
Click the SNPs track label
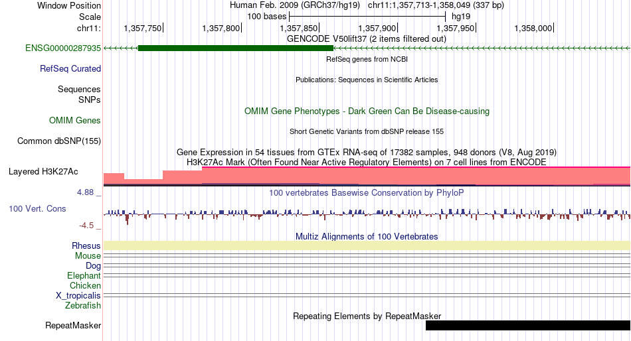tap(90, 100)
